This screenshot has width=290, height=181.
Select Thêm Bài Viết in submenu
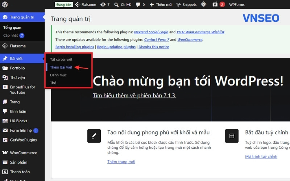click(61, 67)
